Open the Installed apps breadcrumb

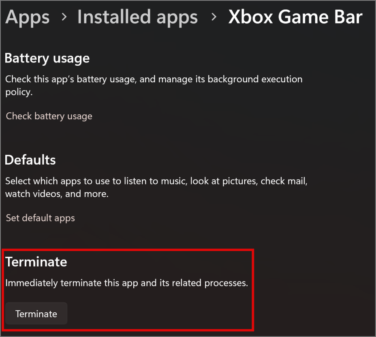coord(137,17)
